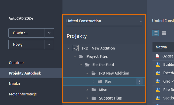This screenshot has height=105, width=174.
Task: Click the Otwórz... button
Action: [x=27, y=33]
